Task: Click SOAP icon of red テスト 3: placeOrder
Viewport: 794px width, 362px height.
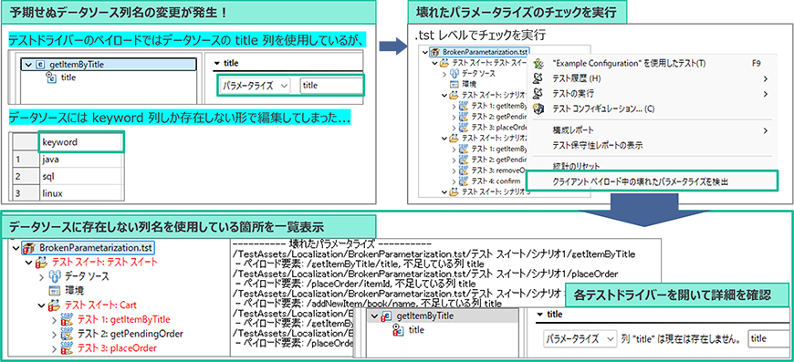Action: 67,348
